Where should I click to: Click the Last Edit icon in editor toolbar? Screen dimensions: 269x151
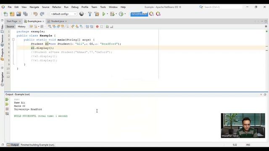tap(31, 26)
